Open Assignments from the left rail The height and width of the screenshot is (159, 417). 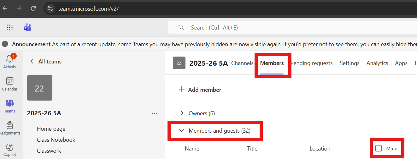click(x=9, y=125)
